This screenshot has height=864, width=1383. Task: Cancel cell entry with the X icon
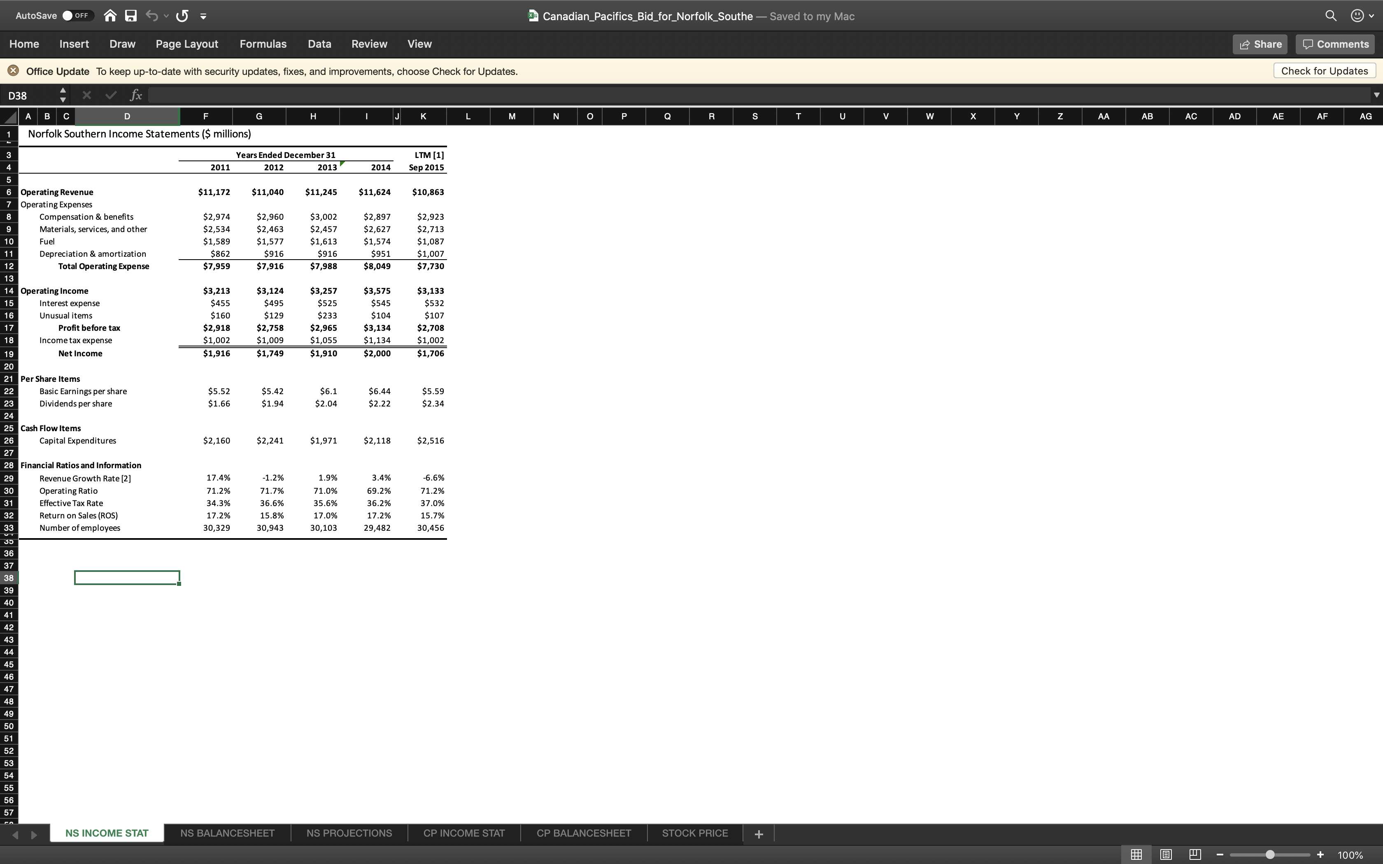click(86, 95)
